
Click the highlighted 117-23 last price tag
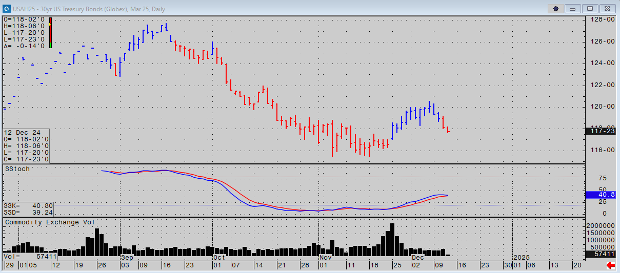pos(601,131)
